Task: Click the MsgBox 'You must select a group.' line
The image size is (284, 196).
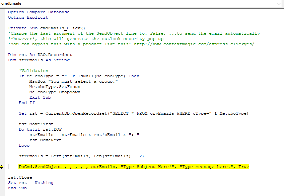Action: click(74, 82)
